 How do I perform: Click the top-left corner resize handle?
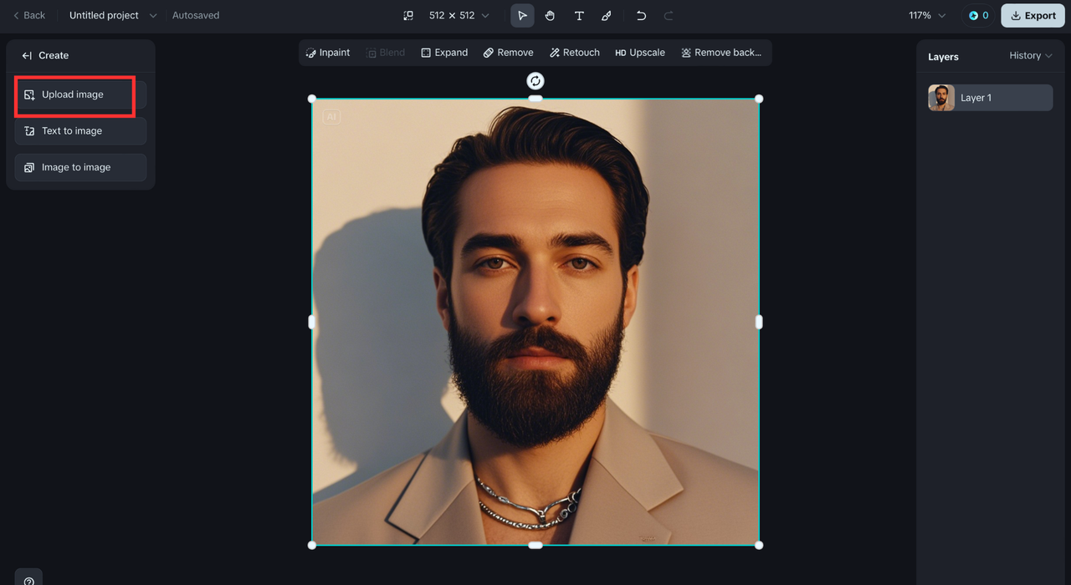click(x=312, y=99)
